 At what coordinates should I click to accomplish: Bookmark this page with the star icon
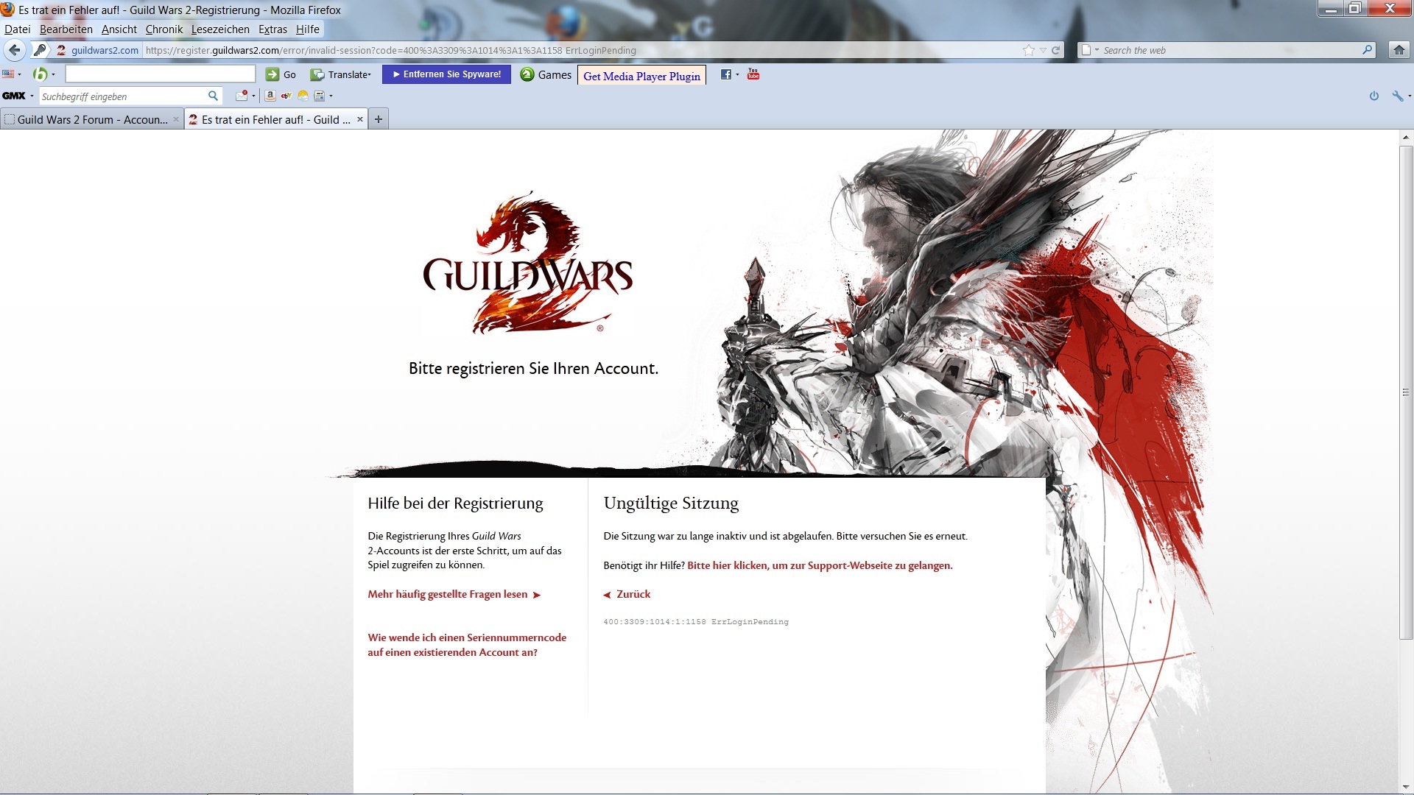(1029, 50)
